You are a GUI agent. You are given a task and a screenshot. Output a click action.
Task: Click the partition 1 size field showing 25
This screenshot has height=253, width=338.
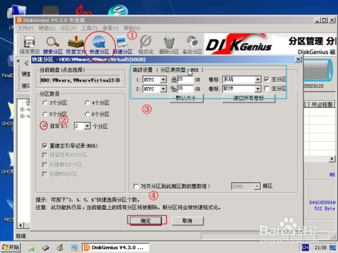pyautogui.click(x=185, y=80)
